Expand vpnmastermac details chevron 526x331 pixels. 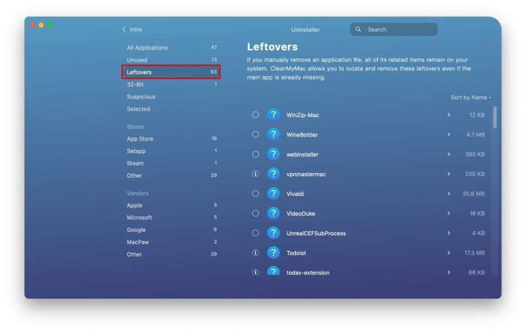coord(448,174)
